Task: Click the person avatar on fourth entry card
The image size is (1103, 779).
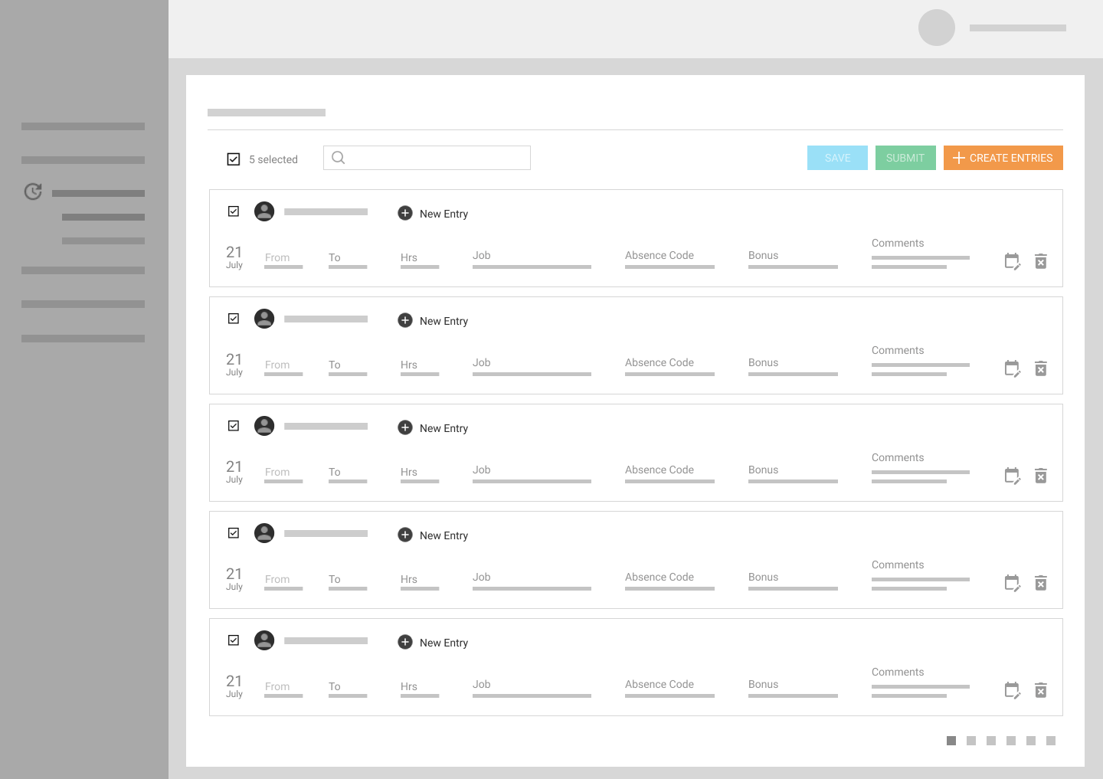Action: pos(264,533)
